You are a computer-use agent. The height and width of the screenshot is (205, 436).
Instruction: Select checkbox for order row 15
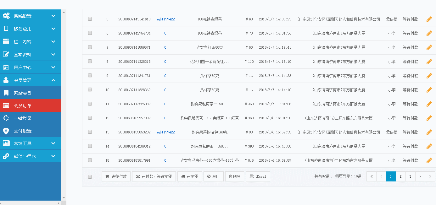(x=90, y=160)
